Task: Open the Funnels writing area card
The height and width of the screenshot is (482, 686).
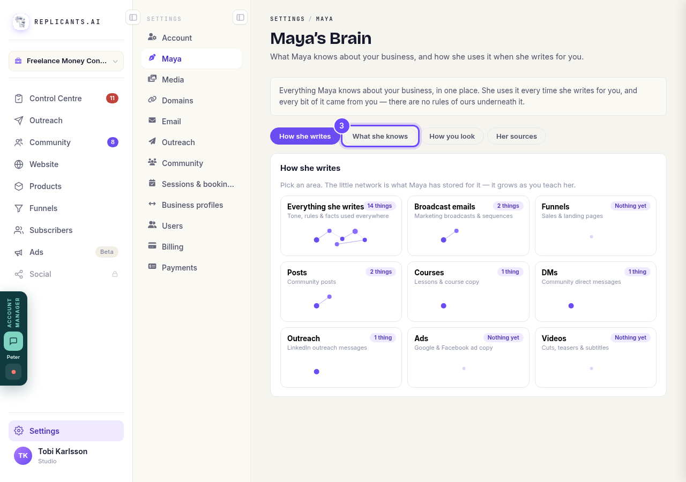Action: (x=595, y=225)
